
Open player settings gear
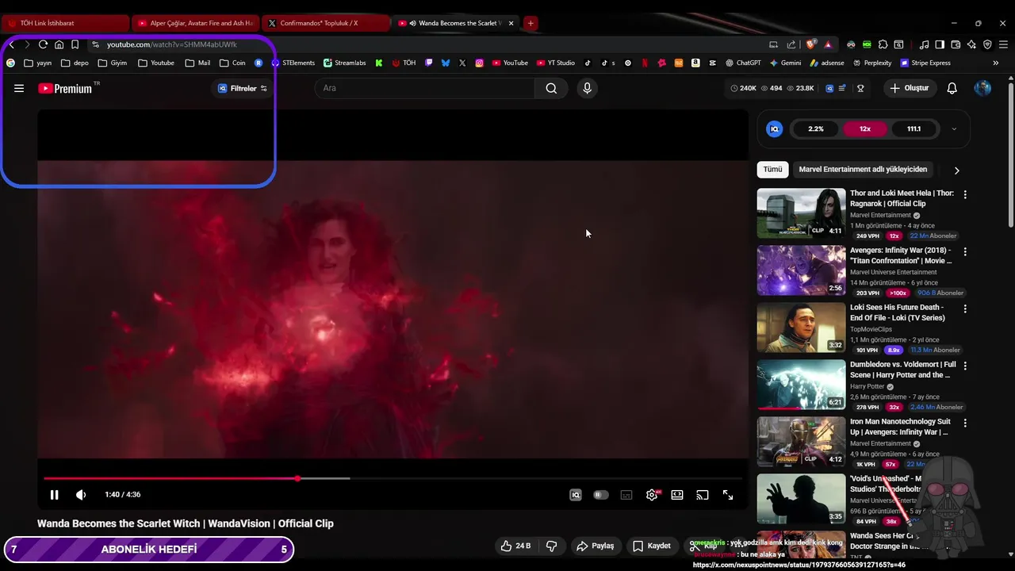click(x=652, y=495)
